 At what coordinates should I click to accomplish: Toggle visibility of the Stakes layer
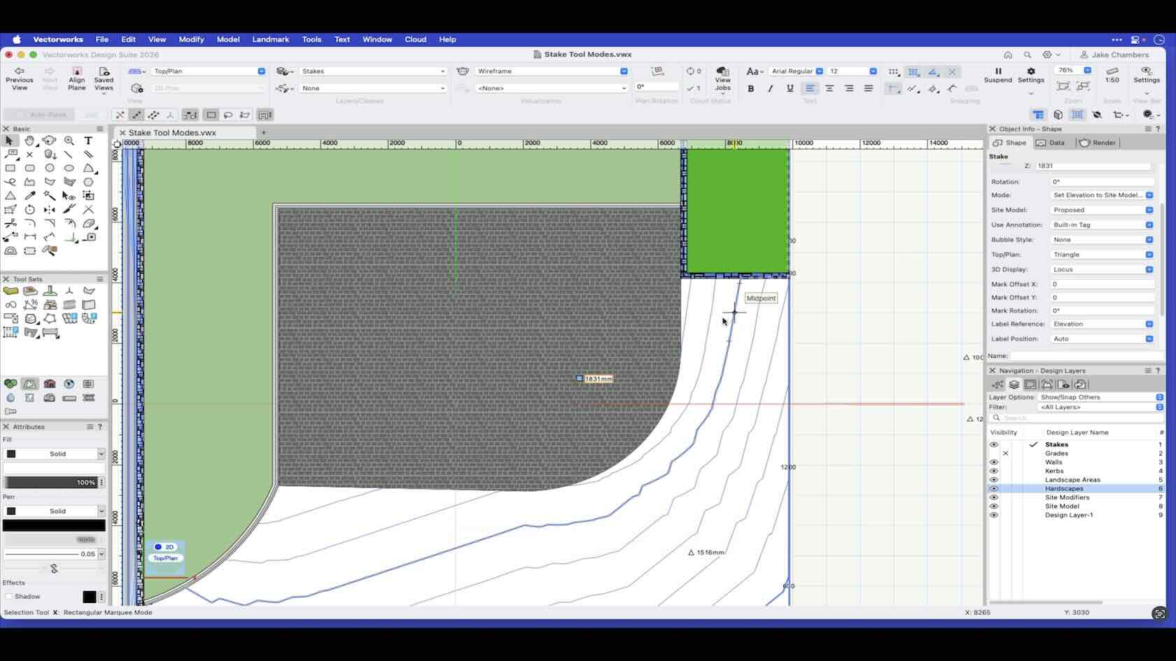[994, 445]
